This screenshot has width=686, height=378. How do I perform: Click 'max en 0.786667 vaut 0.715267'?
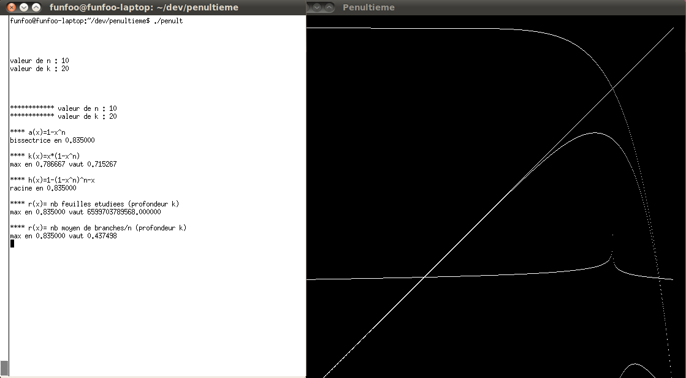coord(63,164)
